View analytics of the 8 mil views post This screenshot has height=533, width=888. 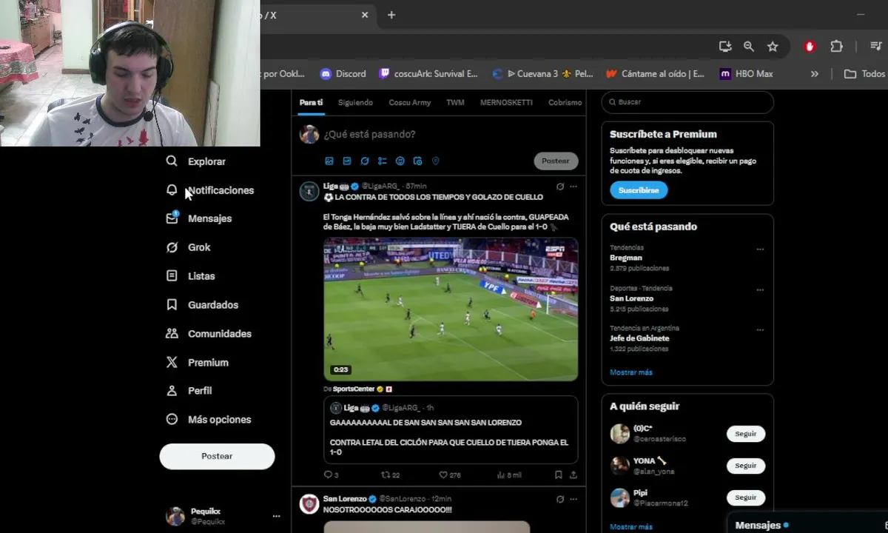[509, 475]
